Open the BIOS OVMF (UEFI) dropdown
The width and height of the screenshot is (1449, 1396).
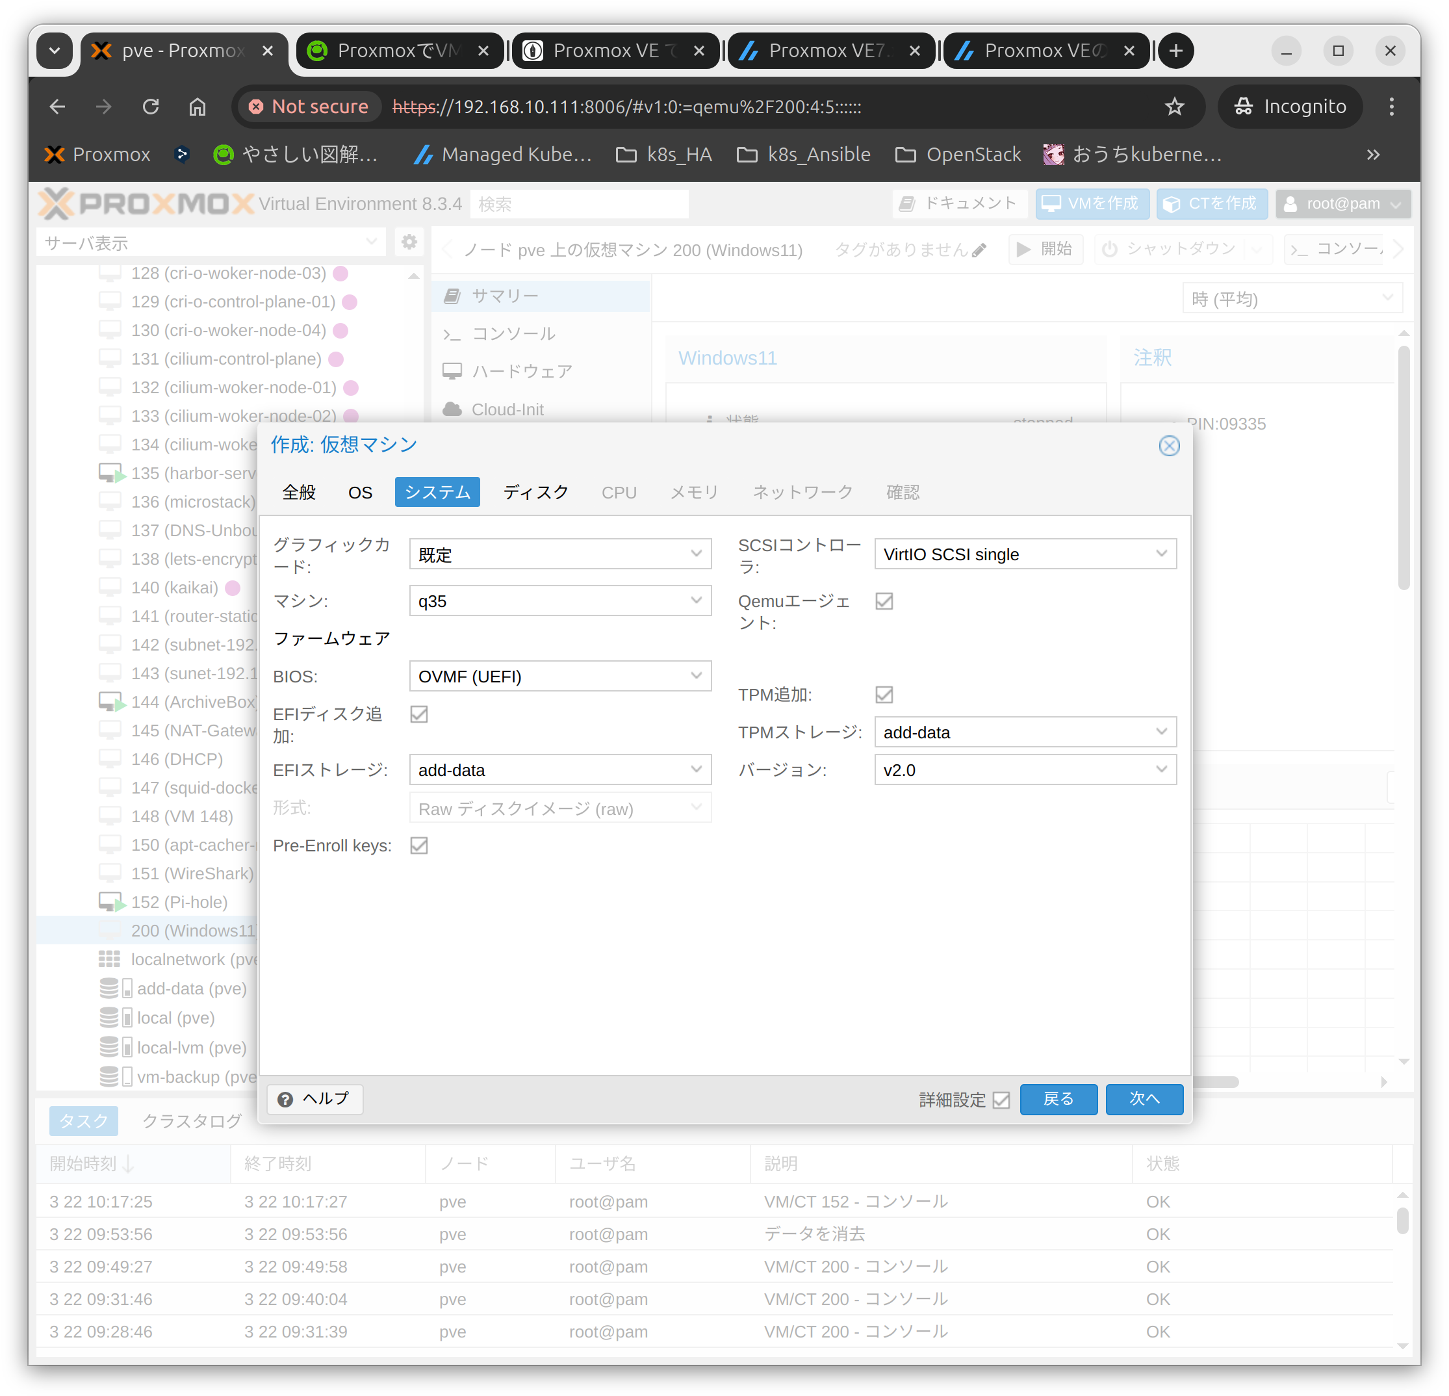point(559,677)
